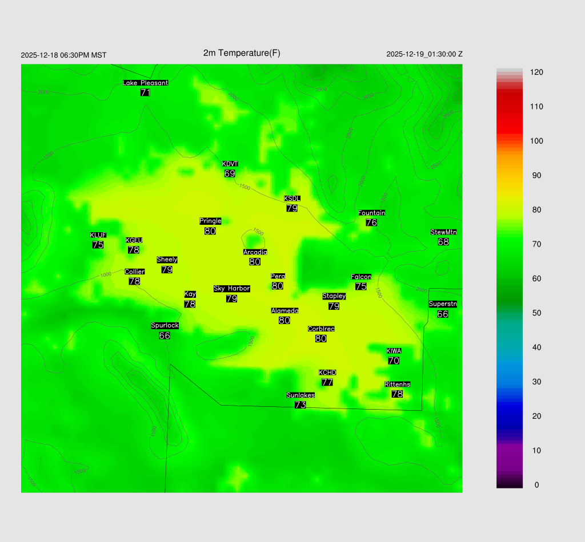Pick the blue 30 level on colorbar

point(510,382)
